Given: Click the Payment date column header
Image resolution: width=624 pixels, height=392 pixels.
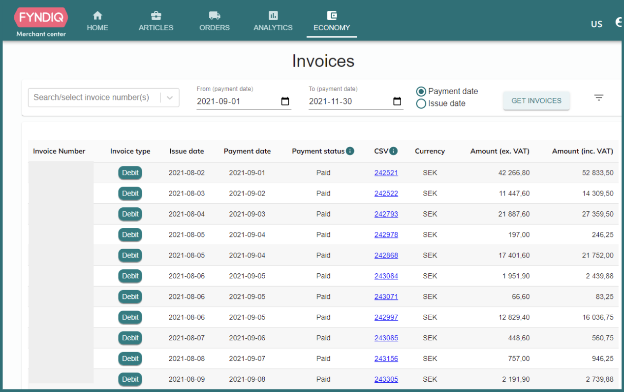Looking at the screenshot, I should (x=247, y=151).
